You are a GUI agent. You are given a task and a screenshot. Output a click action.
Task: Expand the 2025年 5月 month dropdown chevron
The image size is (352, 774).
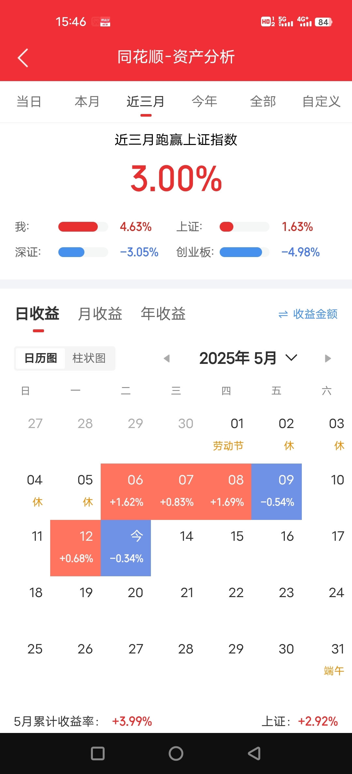[291, 358]
